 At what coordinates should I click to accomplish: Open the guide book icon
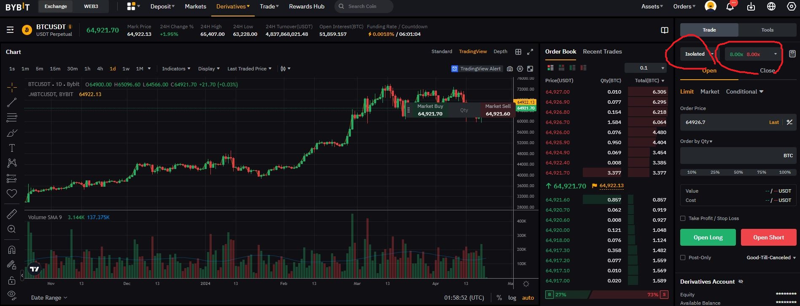click(x=665, y=30)
